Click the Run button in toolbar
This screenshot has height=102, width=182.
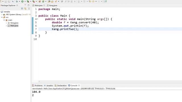[22, 1]
